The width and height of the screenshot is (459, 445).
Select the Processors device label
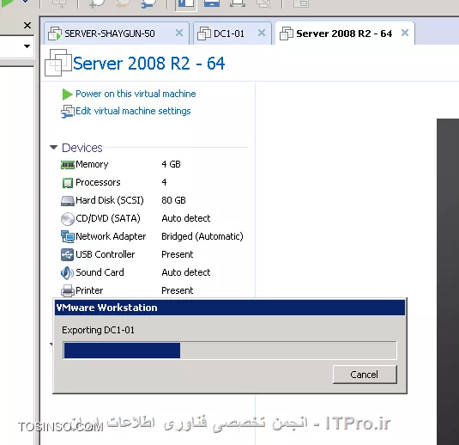(98, 182)
